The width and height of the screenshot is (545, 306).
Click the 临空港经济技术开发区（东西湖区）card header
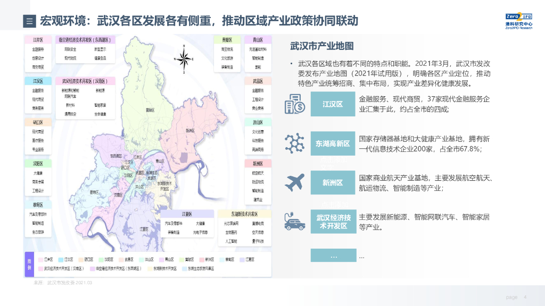coord(85,40)
